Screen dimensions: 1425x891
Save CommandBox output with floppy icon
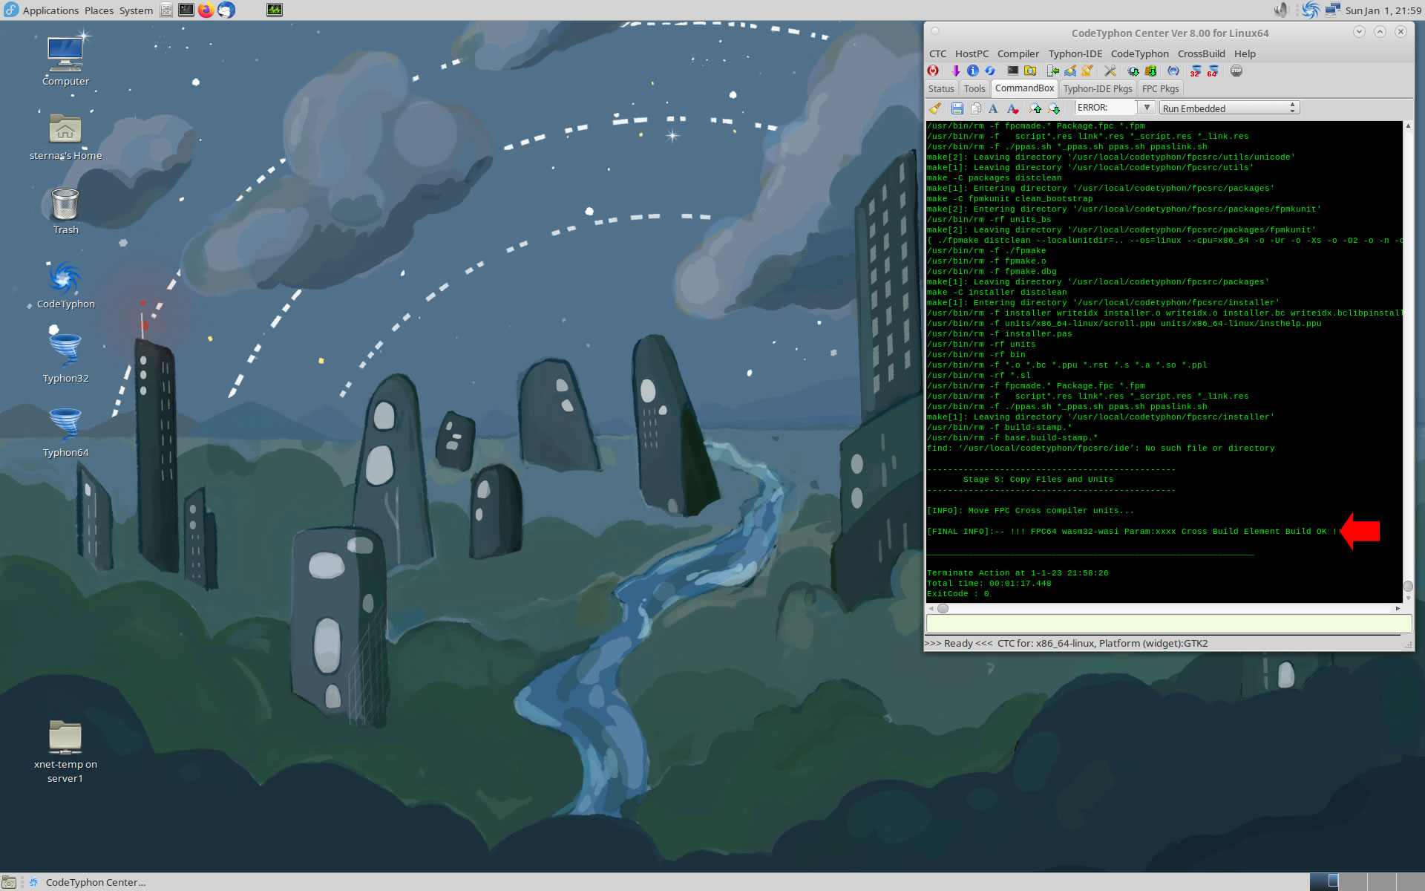(x=957, y=108)
